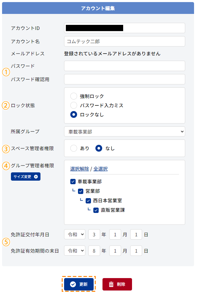Select the パスワード入力ミス radio option
This screenshot has width=197, height=292.
[x=74, y=105]
